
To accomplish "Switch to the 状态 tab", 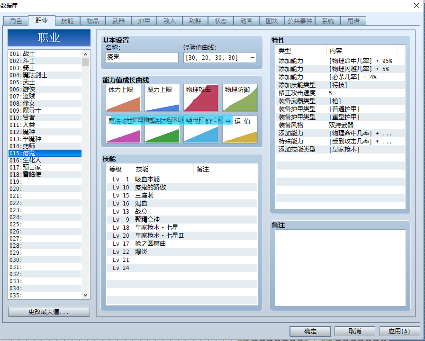I will point(221,21).
